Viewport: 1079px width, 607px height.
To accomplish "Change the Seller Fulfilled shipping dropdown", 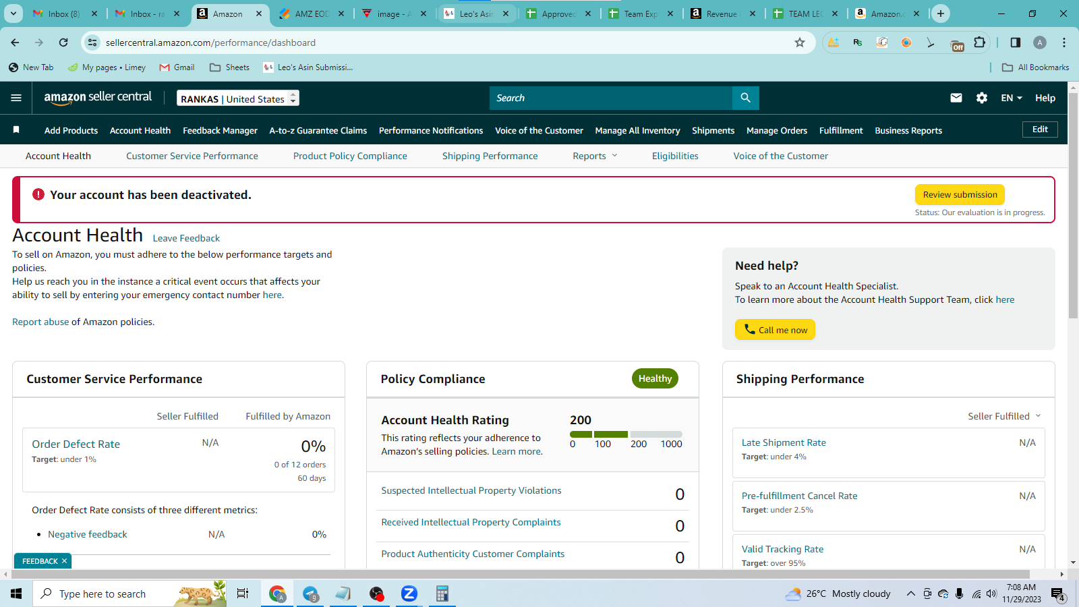I will (x=1004, y=416).
